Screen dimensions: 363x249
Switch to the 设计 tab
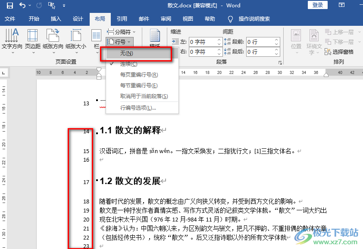coord(78,19)
